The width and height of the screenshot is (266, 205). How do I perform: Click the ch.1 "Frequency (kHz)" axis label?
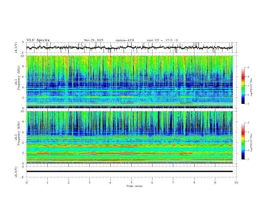[19, 77]
